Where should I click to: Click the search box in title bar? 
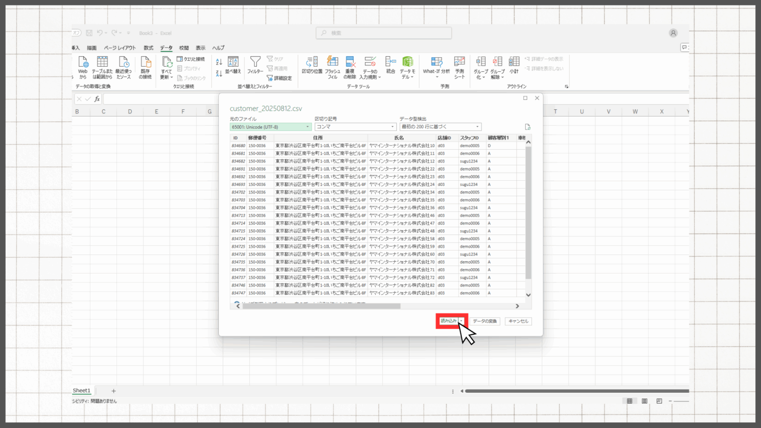[383, 33]
